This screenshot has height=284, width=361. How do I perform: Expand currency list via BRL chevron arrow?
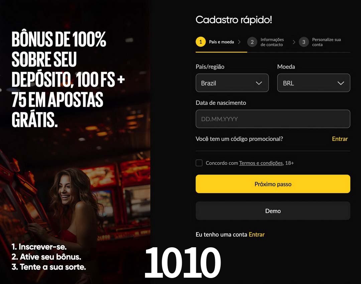coord(341,83)
